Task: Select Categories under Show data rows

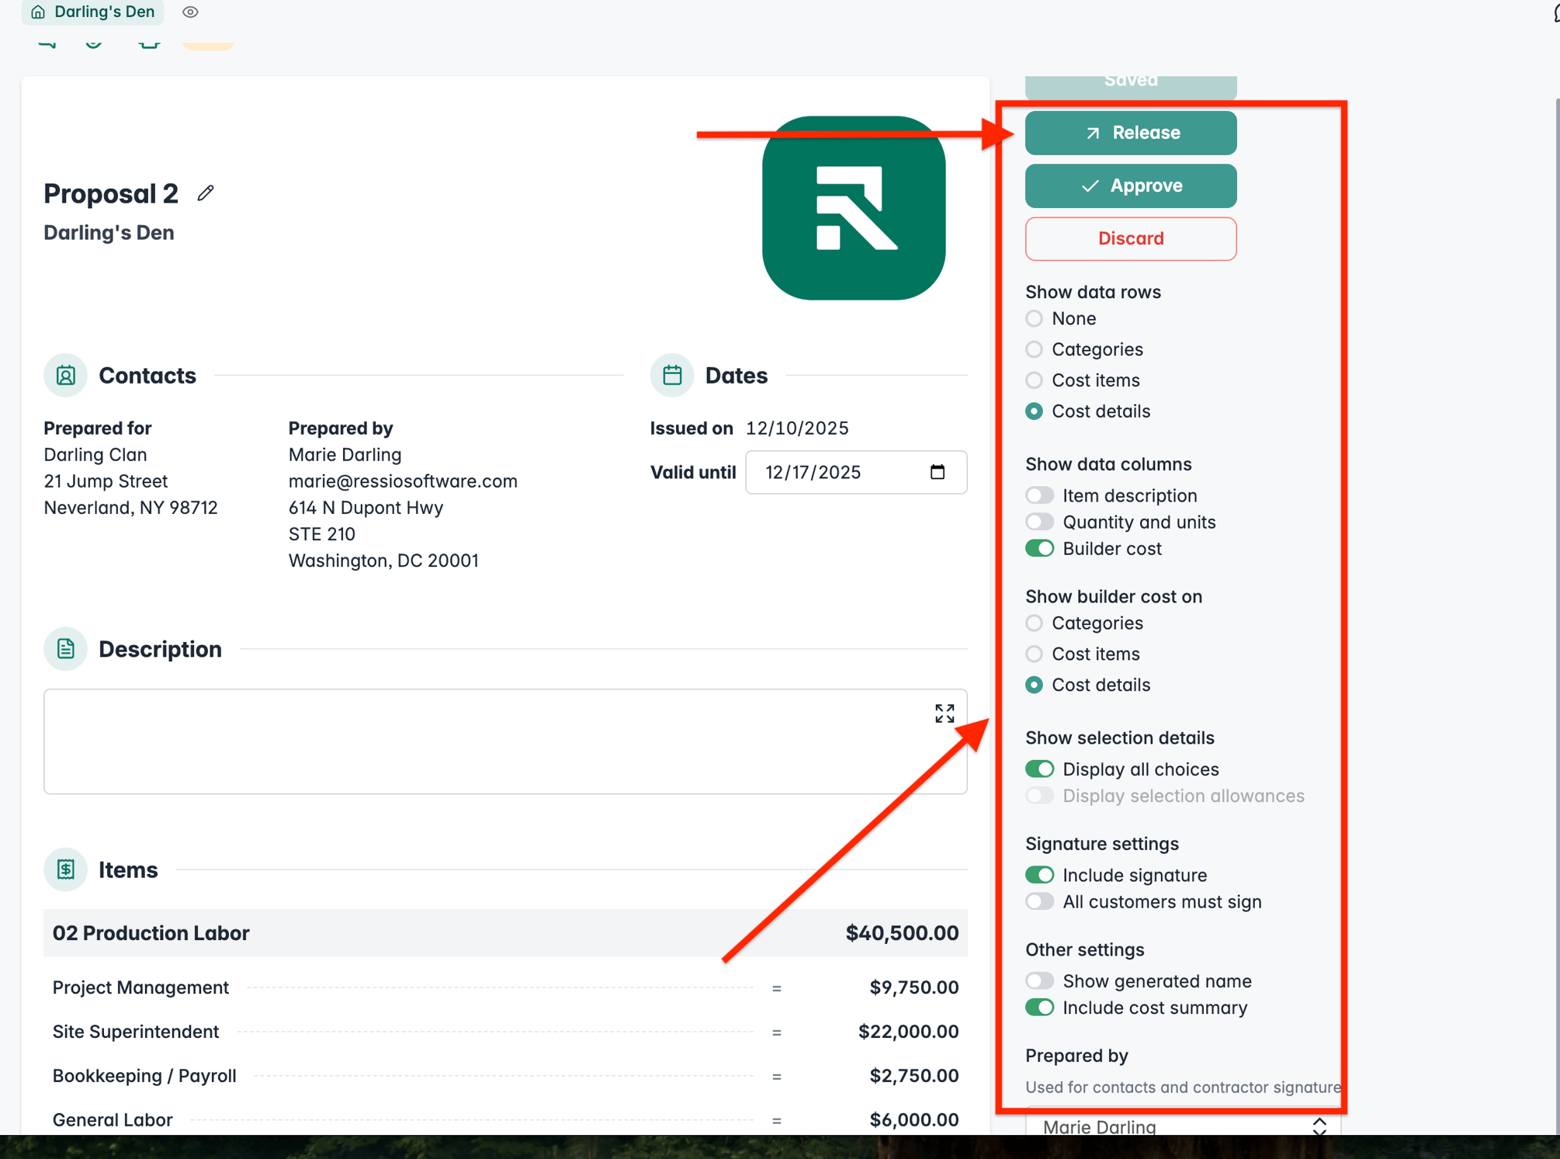Action: coord(1034,349)
